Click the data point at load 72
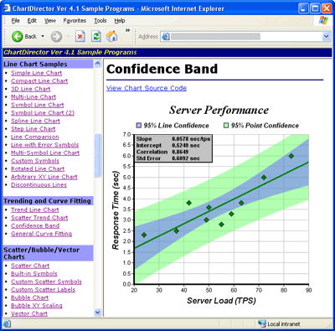The image size is (335, 331). click(264, 178)
